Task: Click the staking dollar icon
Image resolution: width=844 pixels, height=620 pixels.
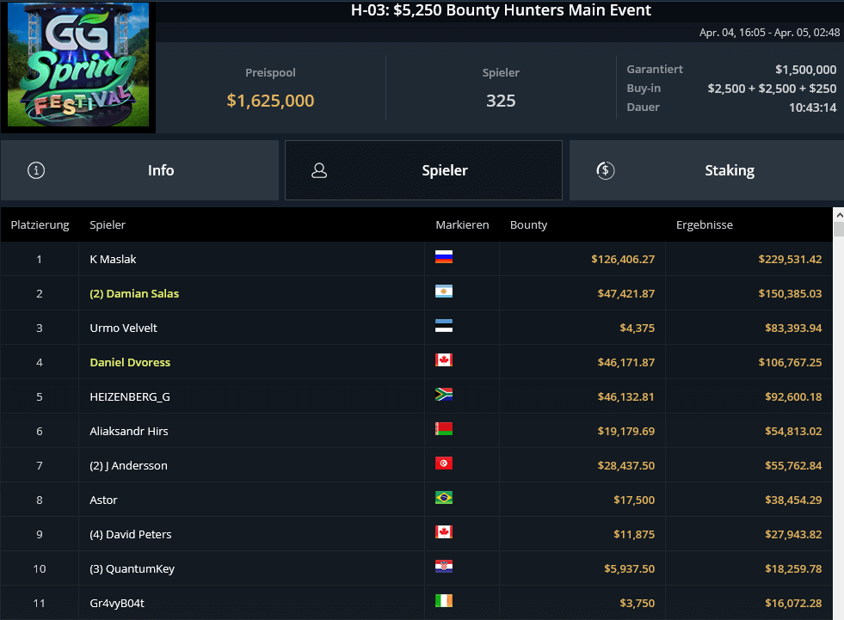Action: [x=606, y=170]
